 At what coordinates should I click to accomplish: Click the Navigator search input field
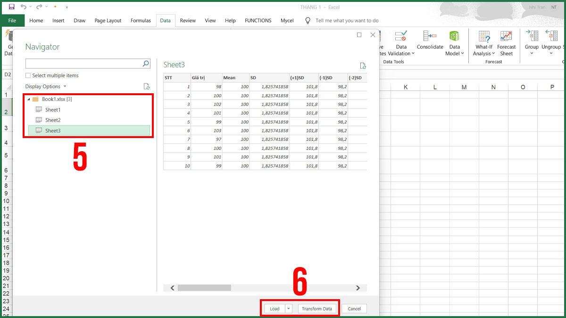pos(83,64)
